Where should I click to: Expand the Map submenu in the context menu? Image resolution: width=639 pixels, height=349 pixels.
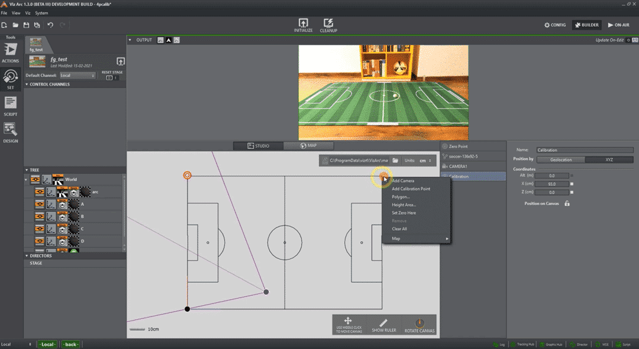(x=414, y=239)
